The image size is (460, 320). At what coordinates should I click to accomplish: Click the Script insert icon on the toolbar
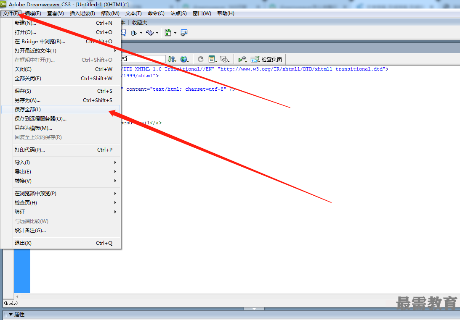pos(134,33)
